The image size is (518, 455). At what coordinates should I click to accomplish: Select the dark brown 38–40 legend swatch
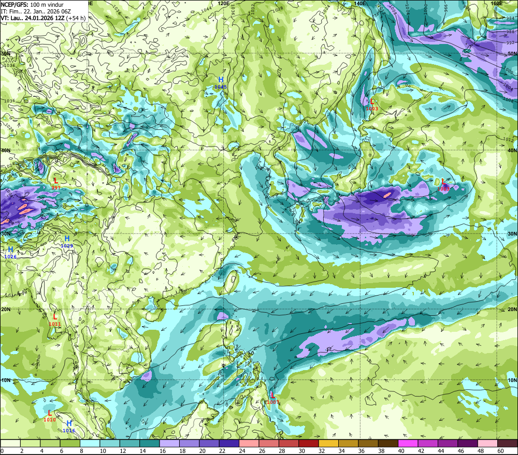[388, 443]
